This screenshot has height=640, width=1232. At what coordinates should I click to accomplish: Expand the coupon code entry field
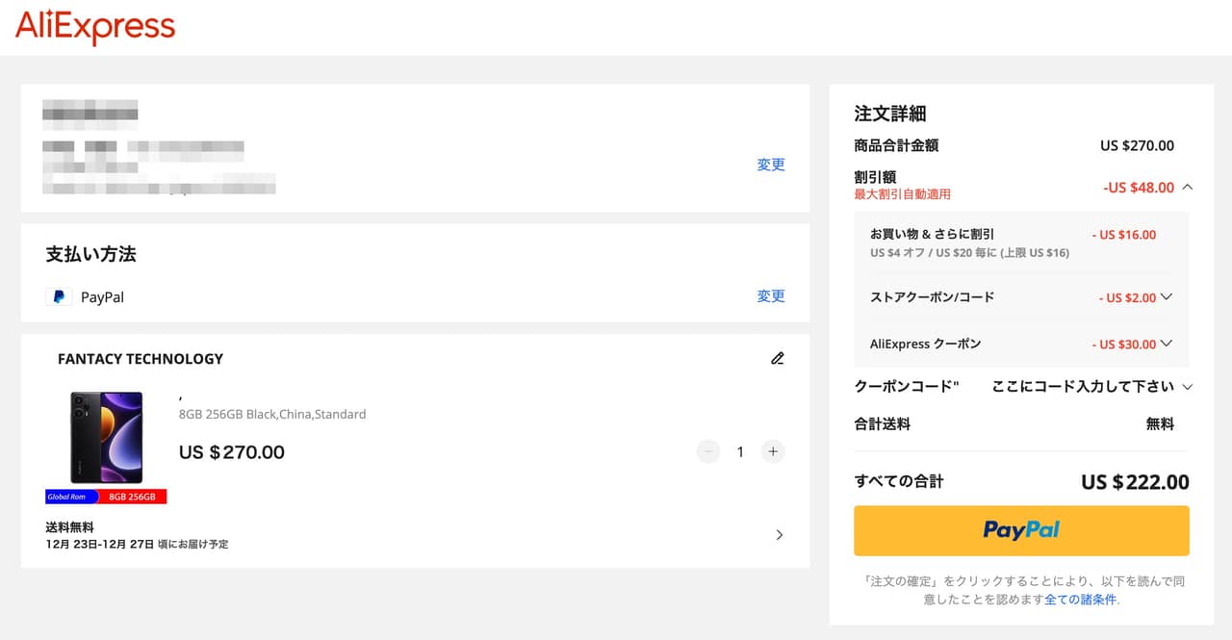(1187, 387)
